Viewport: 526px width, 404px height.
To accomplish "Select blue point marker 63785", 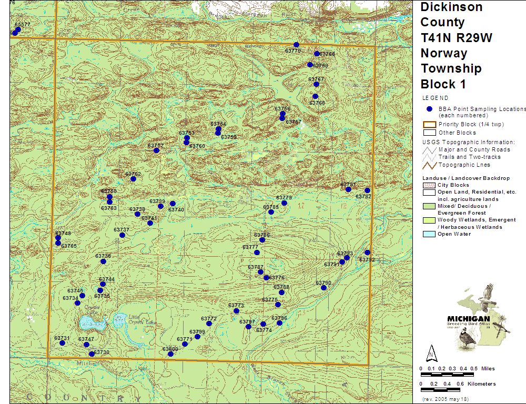I will (271, 212).
